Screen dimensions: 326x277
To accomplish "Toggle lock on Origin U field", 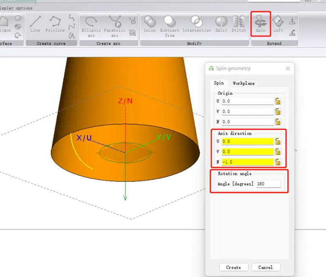I will point(278,101).
